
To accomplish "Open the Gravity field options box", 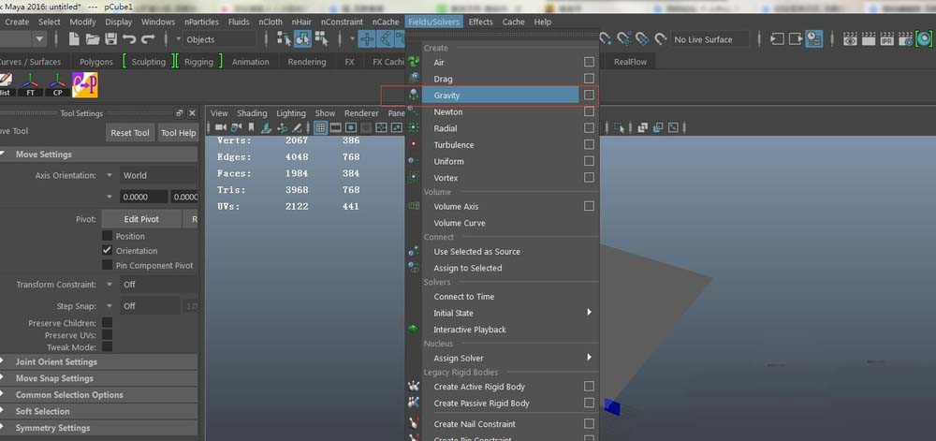I will coord(589,95).
